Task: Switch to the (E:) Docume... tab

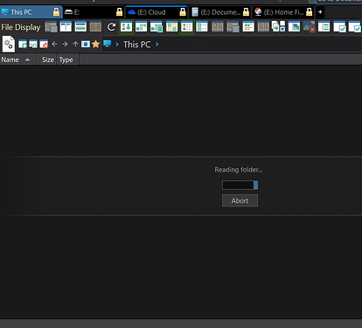Action: pos(220,12)
